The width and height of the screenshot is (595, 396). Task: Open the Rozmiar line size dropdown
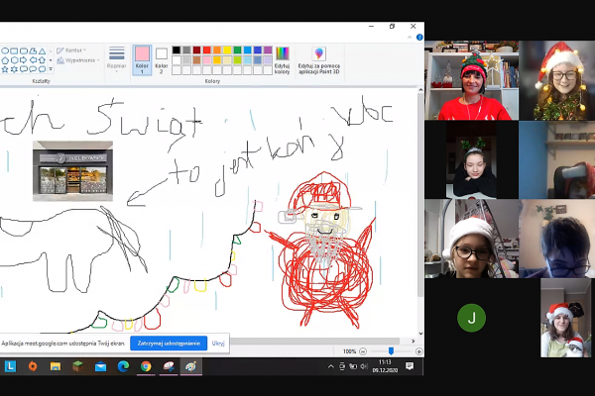pyautogui.click(x=117, y=57)
